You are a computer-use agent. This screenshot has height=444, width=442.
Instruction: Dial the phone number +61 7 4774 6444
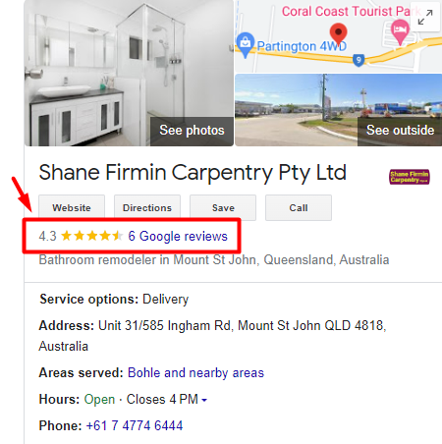point(135,426)
